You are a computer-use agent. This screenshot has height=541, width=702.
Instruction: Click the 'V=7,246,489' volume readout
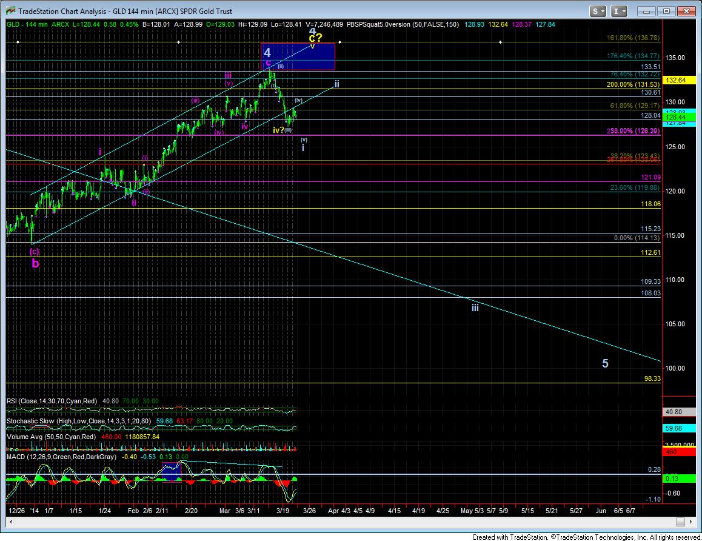point(324,25)
